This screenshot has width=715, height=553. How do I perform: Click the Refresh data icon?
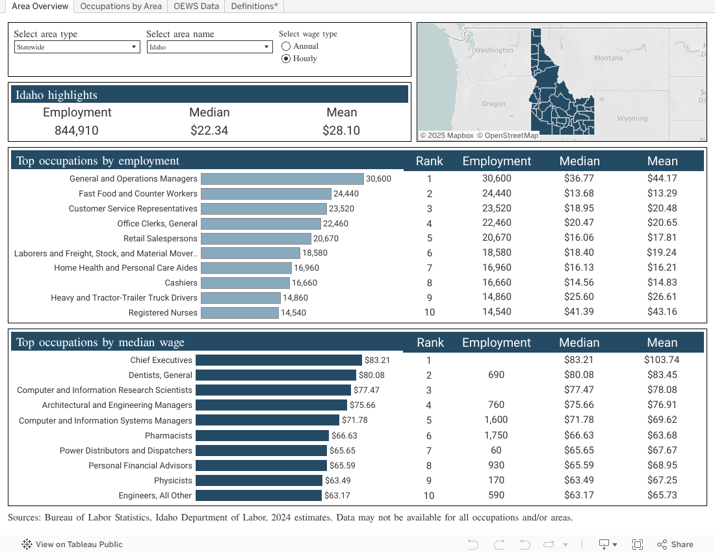coord(549,545)
